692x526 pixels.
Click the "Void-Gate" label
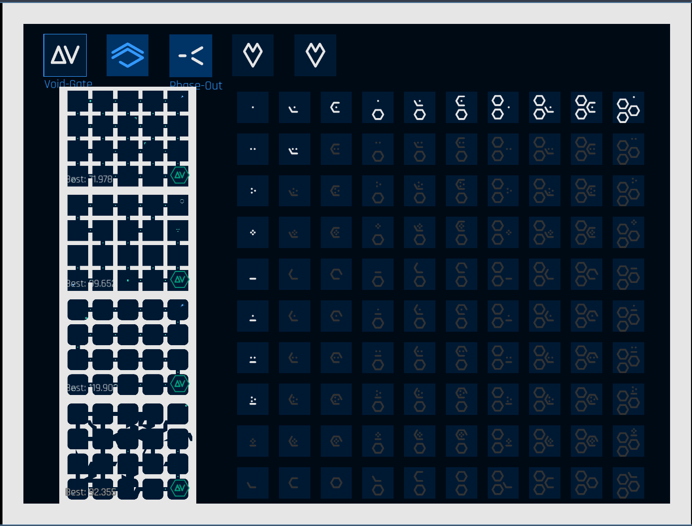tap(68, 84)
